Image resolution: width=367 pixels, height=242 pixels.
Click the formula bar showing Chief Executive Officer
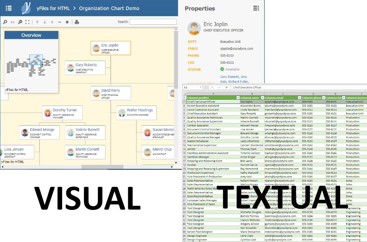point(299,87)
